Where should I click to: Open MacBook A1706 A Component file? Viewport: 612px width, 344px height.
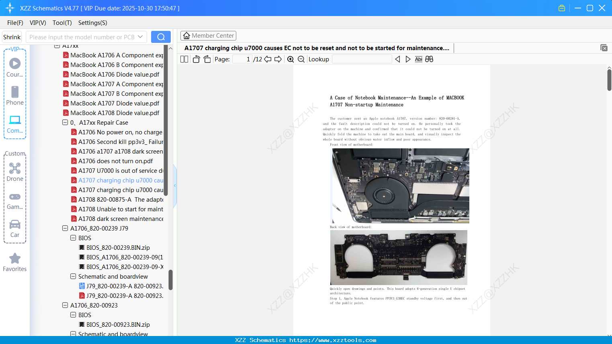pos(113,55)
